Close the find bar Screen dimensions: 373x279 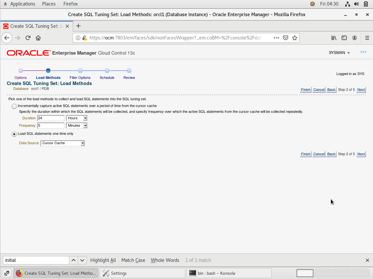pos(367,260)
